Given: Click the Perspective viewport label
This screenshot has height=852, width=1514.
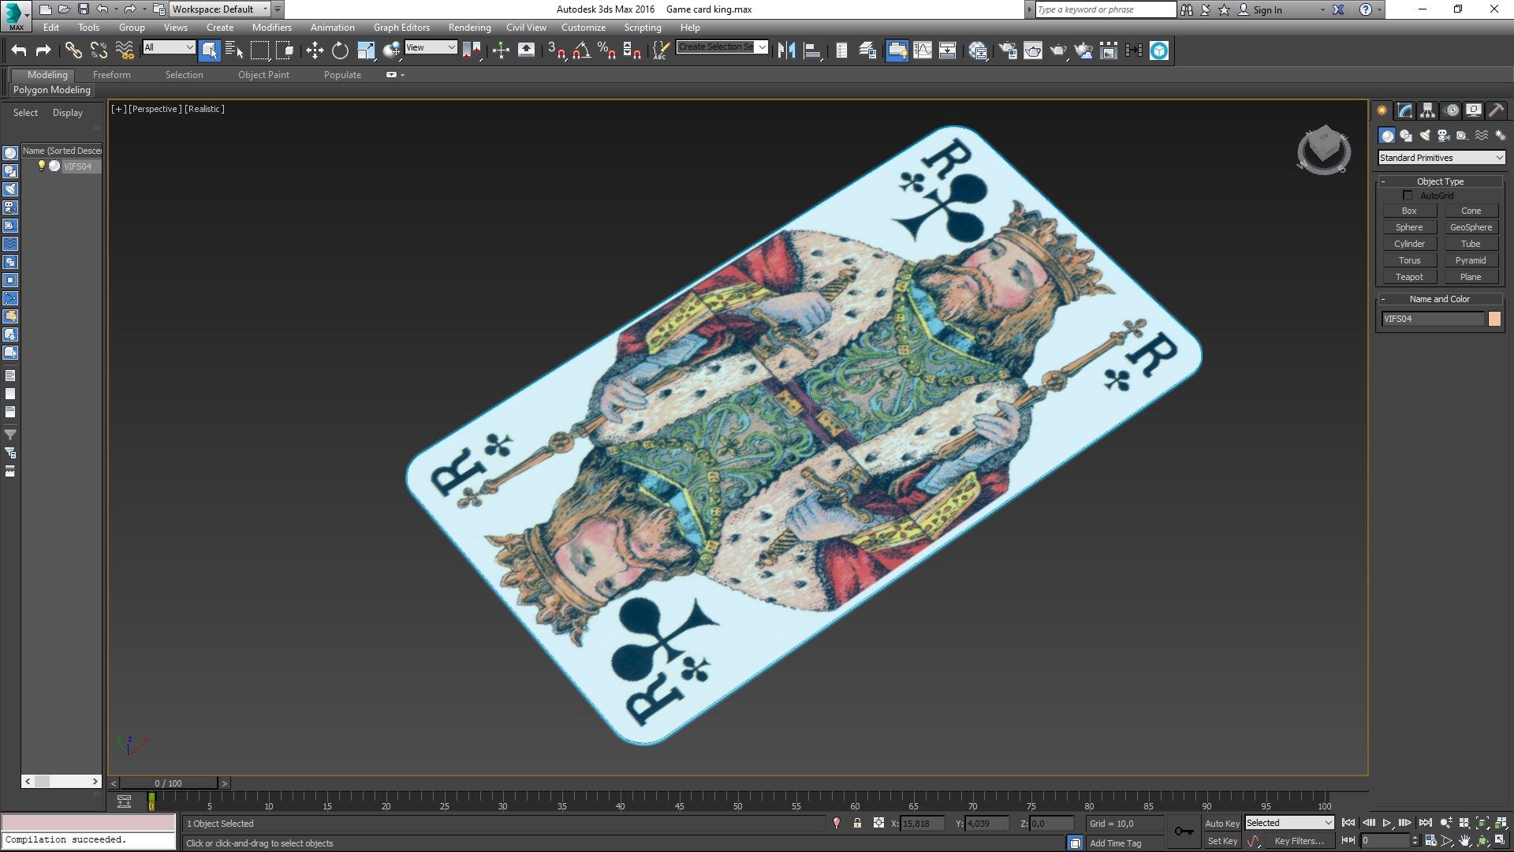Looking at the screenshot, I should [155, 109].
